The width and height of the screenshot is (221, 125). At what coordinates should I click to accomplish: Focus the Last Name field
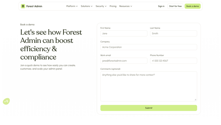tap(174, 33)
